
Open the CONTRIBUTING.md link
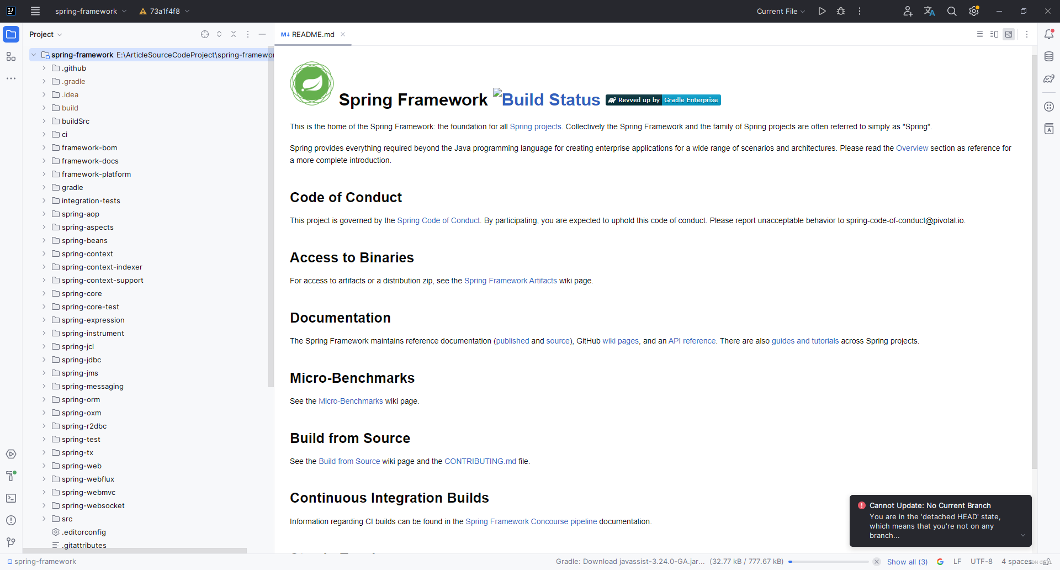(x=480, y=461)
